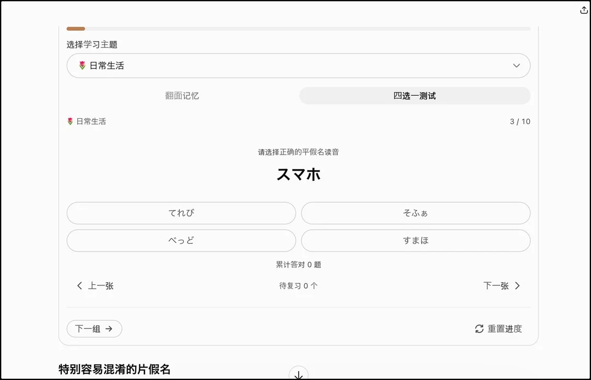The width and height of the screenshot is (591, 380).
Task: Choose answer option てれび
Action: pos(181,213)
